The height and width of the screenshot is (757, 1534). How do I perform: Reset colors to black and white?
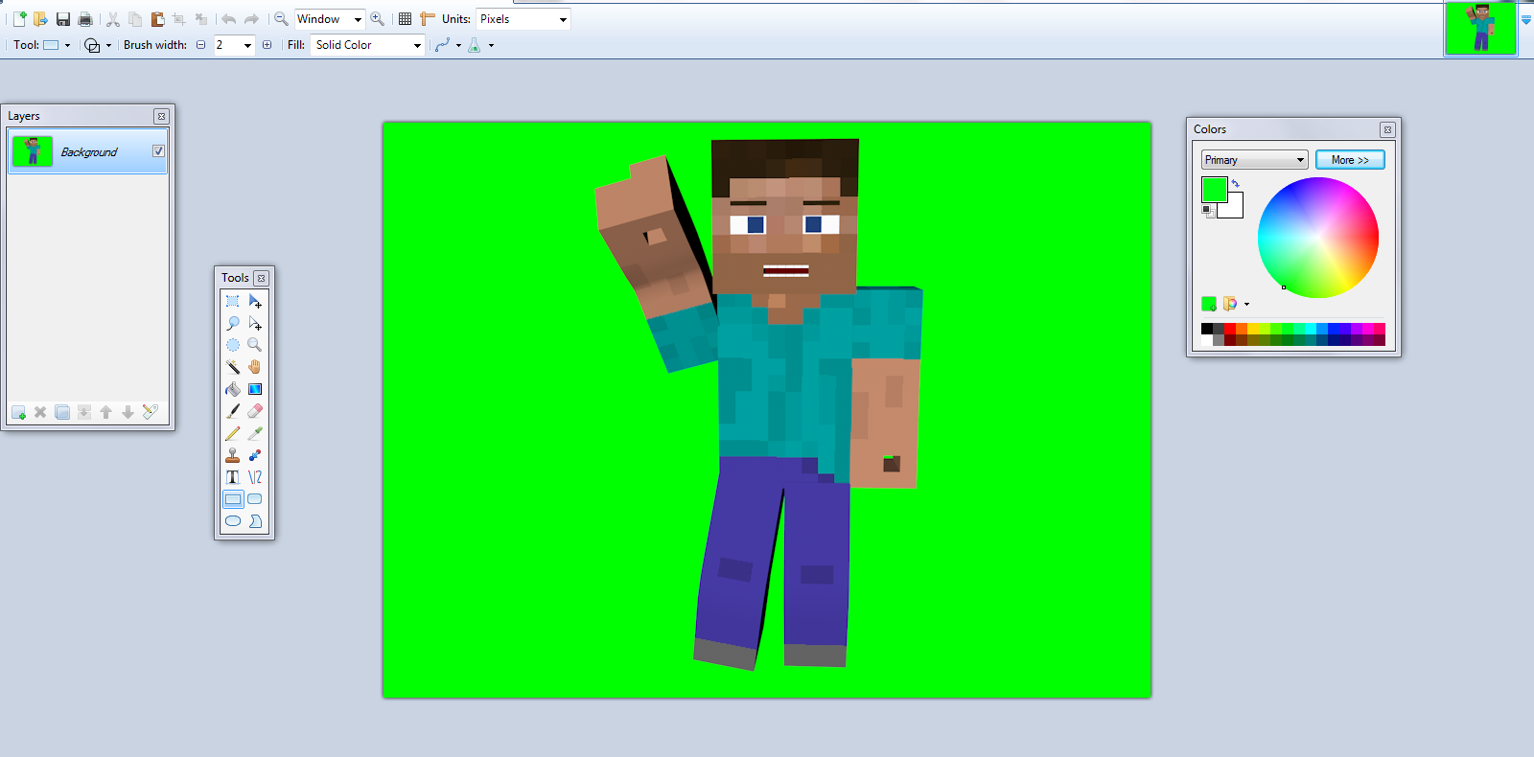1208,211
